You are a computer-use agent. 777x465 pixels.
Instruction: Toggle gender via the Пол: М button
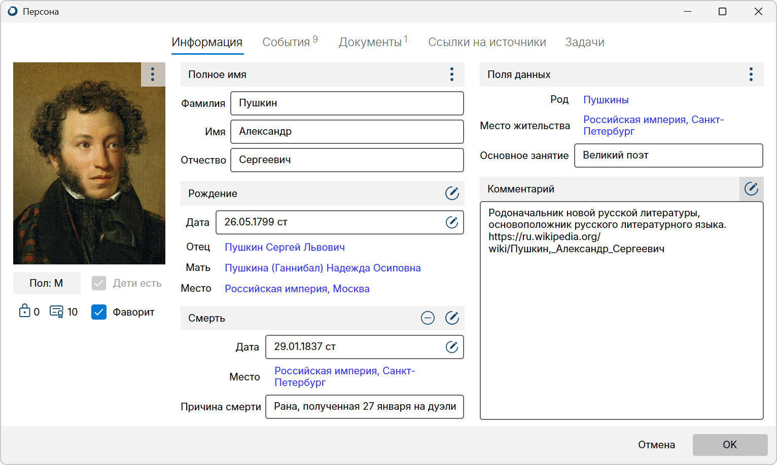pyautogui.click(x=46, y=283)
